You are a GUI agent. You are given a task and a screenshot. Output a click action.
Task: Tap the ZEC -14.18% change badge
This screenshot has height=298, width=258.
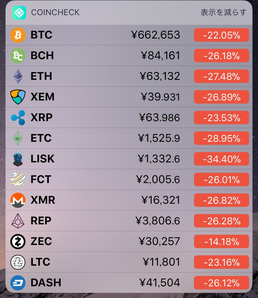click(222, 242)
